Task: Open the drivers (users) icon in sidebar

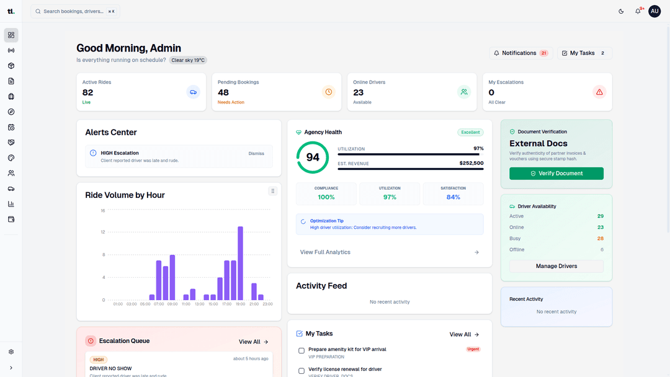Action: (11, 173)
